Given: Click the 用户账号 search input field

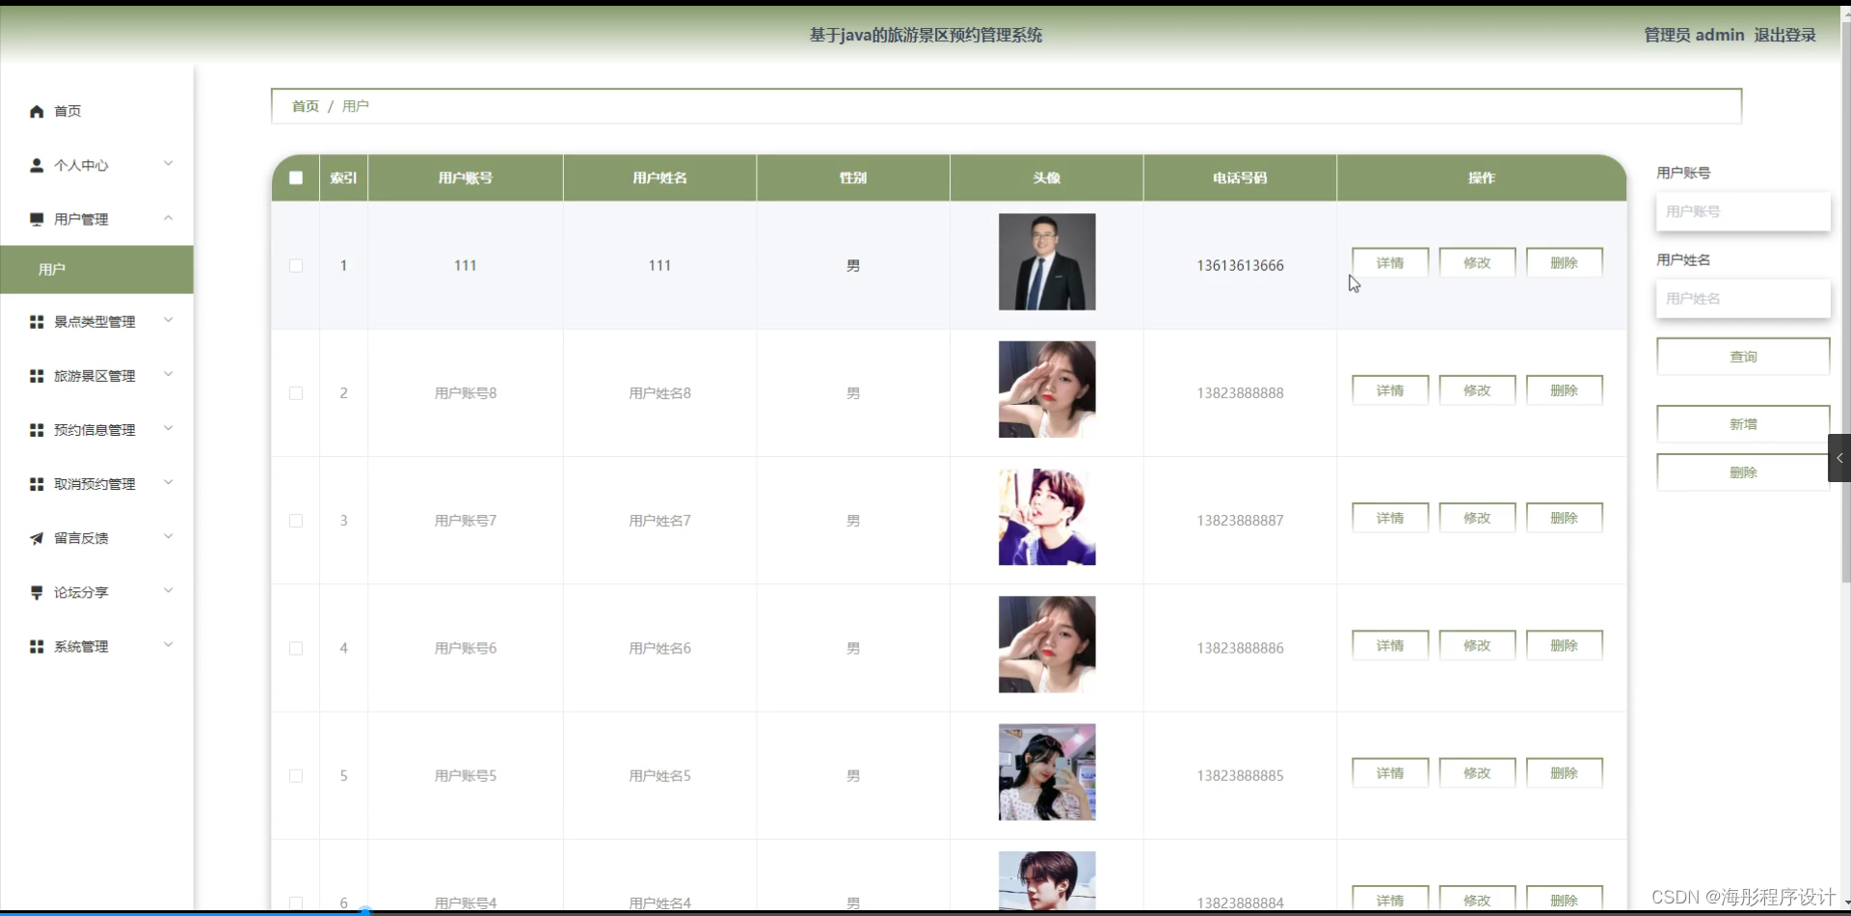Looking at the screenshot, I should point(1743,211).
